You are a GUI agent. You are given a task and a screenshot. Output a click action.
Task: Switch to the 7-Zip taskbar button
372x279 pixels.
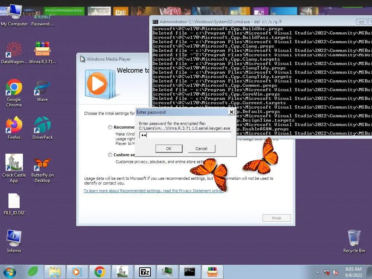pyautogui.click(x=145, y=272)
